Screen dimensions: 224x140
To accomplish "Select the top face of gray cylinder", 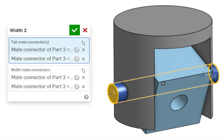I will (x=163, y=21).
